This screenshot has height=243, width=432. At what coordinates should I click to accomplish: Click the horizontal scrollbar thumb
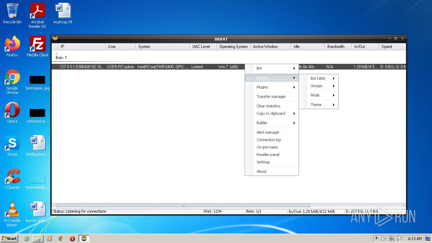point(183,206)
